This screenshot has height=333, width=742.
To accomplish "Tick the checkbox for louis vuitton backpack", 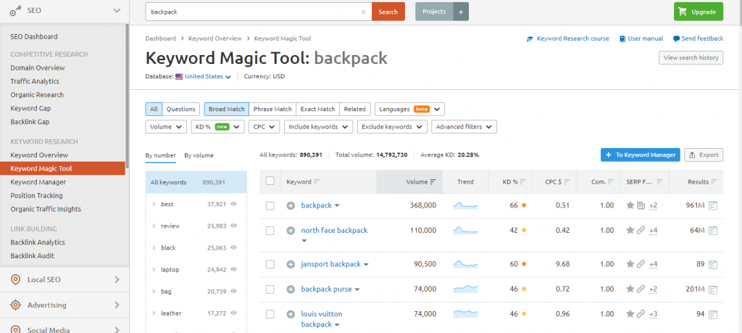I will pos(270,314).
